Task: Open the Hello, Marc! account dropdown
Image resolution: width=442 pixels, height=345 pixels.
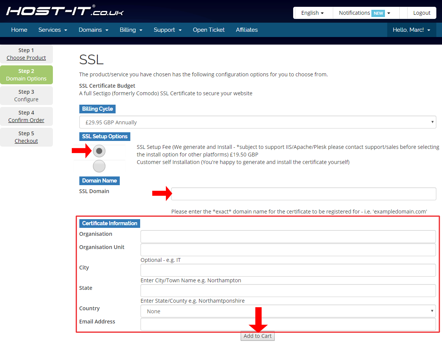Action: (411, 30)
